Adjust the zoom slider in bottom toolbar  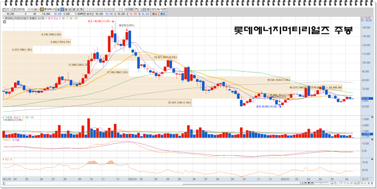pyautogui.click(x=322, y=183)
